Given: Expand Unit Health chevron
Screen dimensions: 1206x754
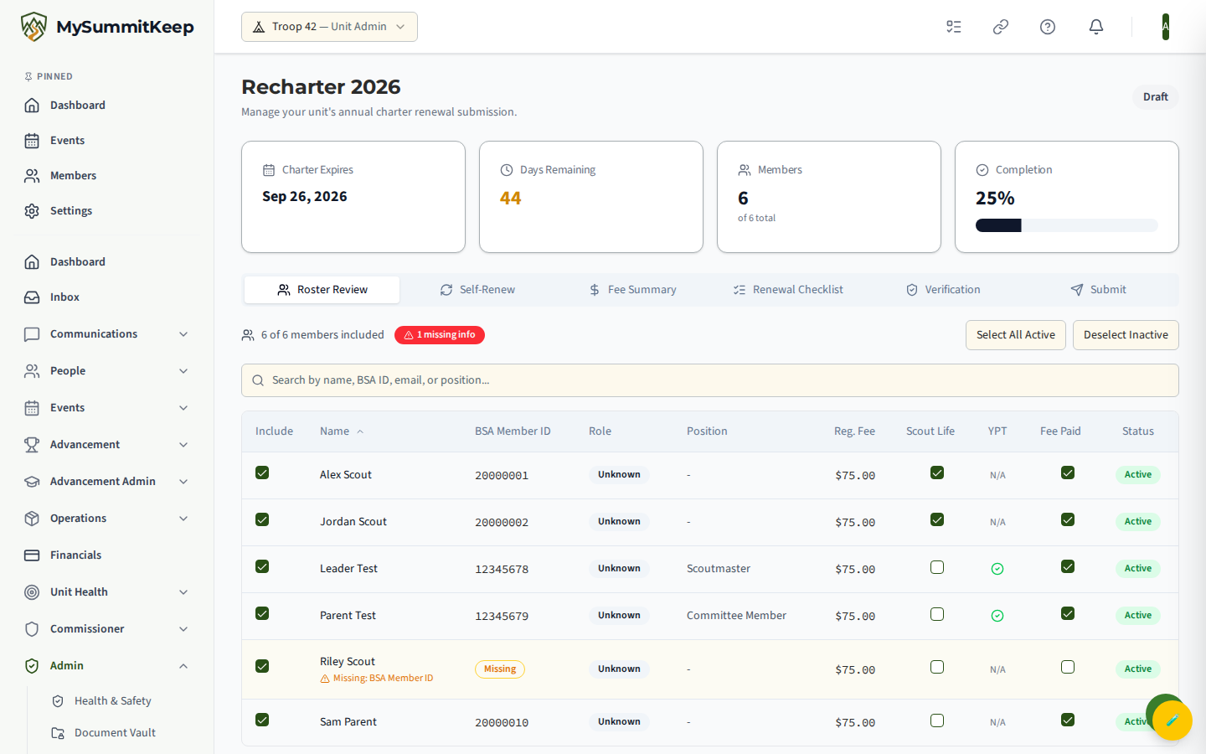Looking at the screenshot, I should click(183, 592).
